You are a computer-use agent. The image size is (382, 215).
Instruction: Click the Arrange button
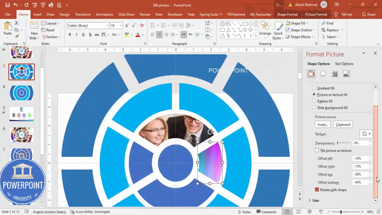(265, 30)
